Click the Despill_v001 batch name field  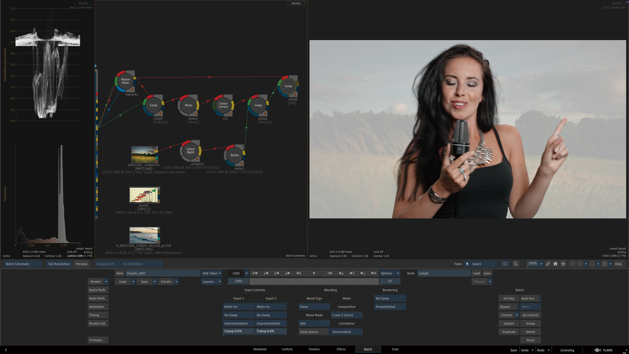[x=163, y=273]
